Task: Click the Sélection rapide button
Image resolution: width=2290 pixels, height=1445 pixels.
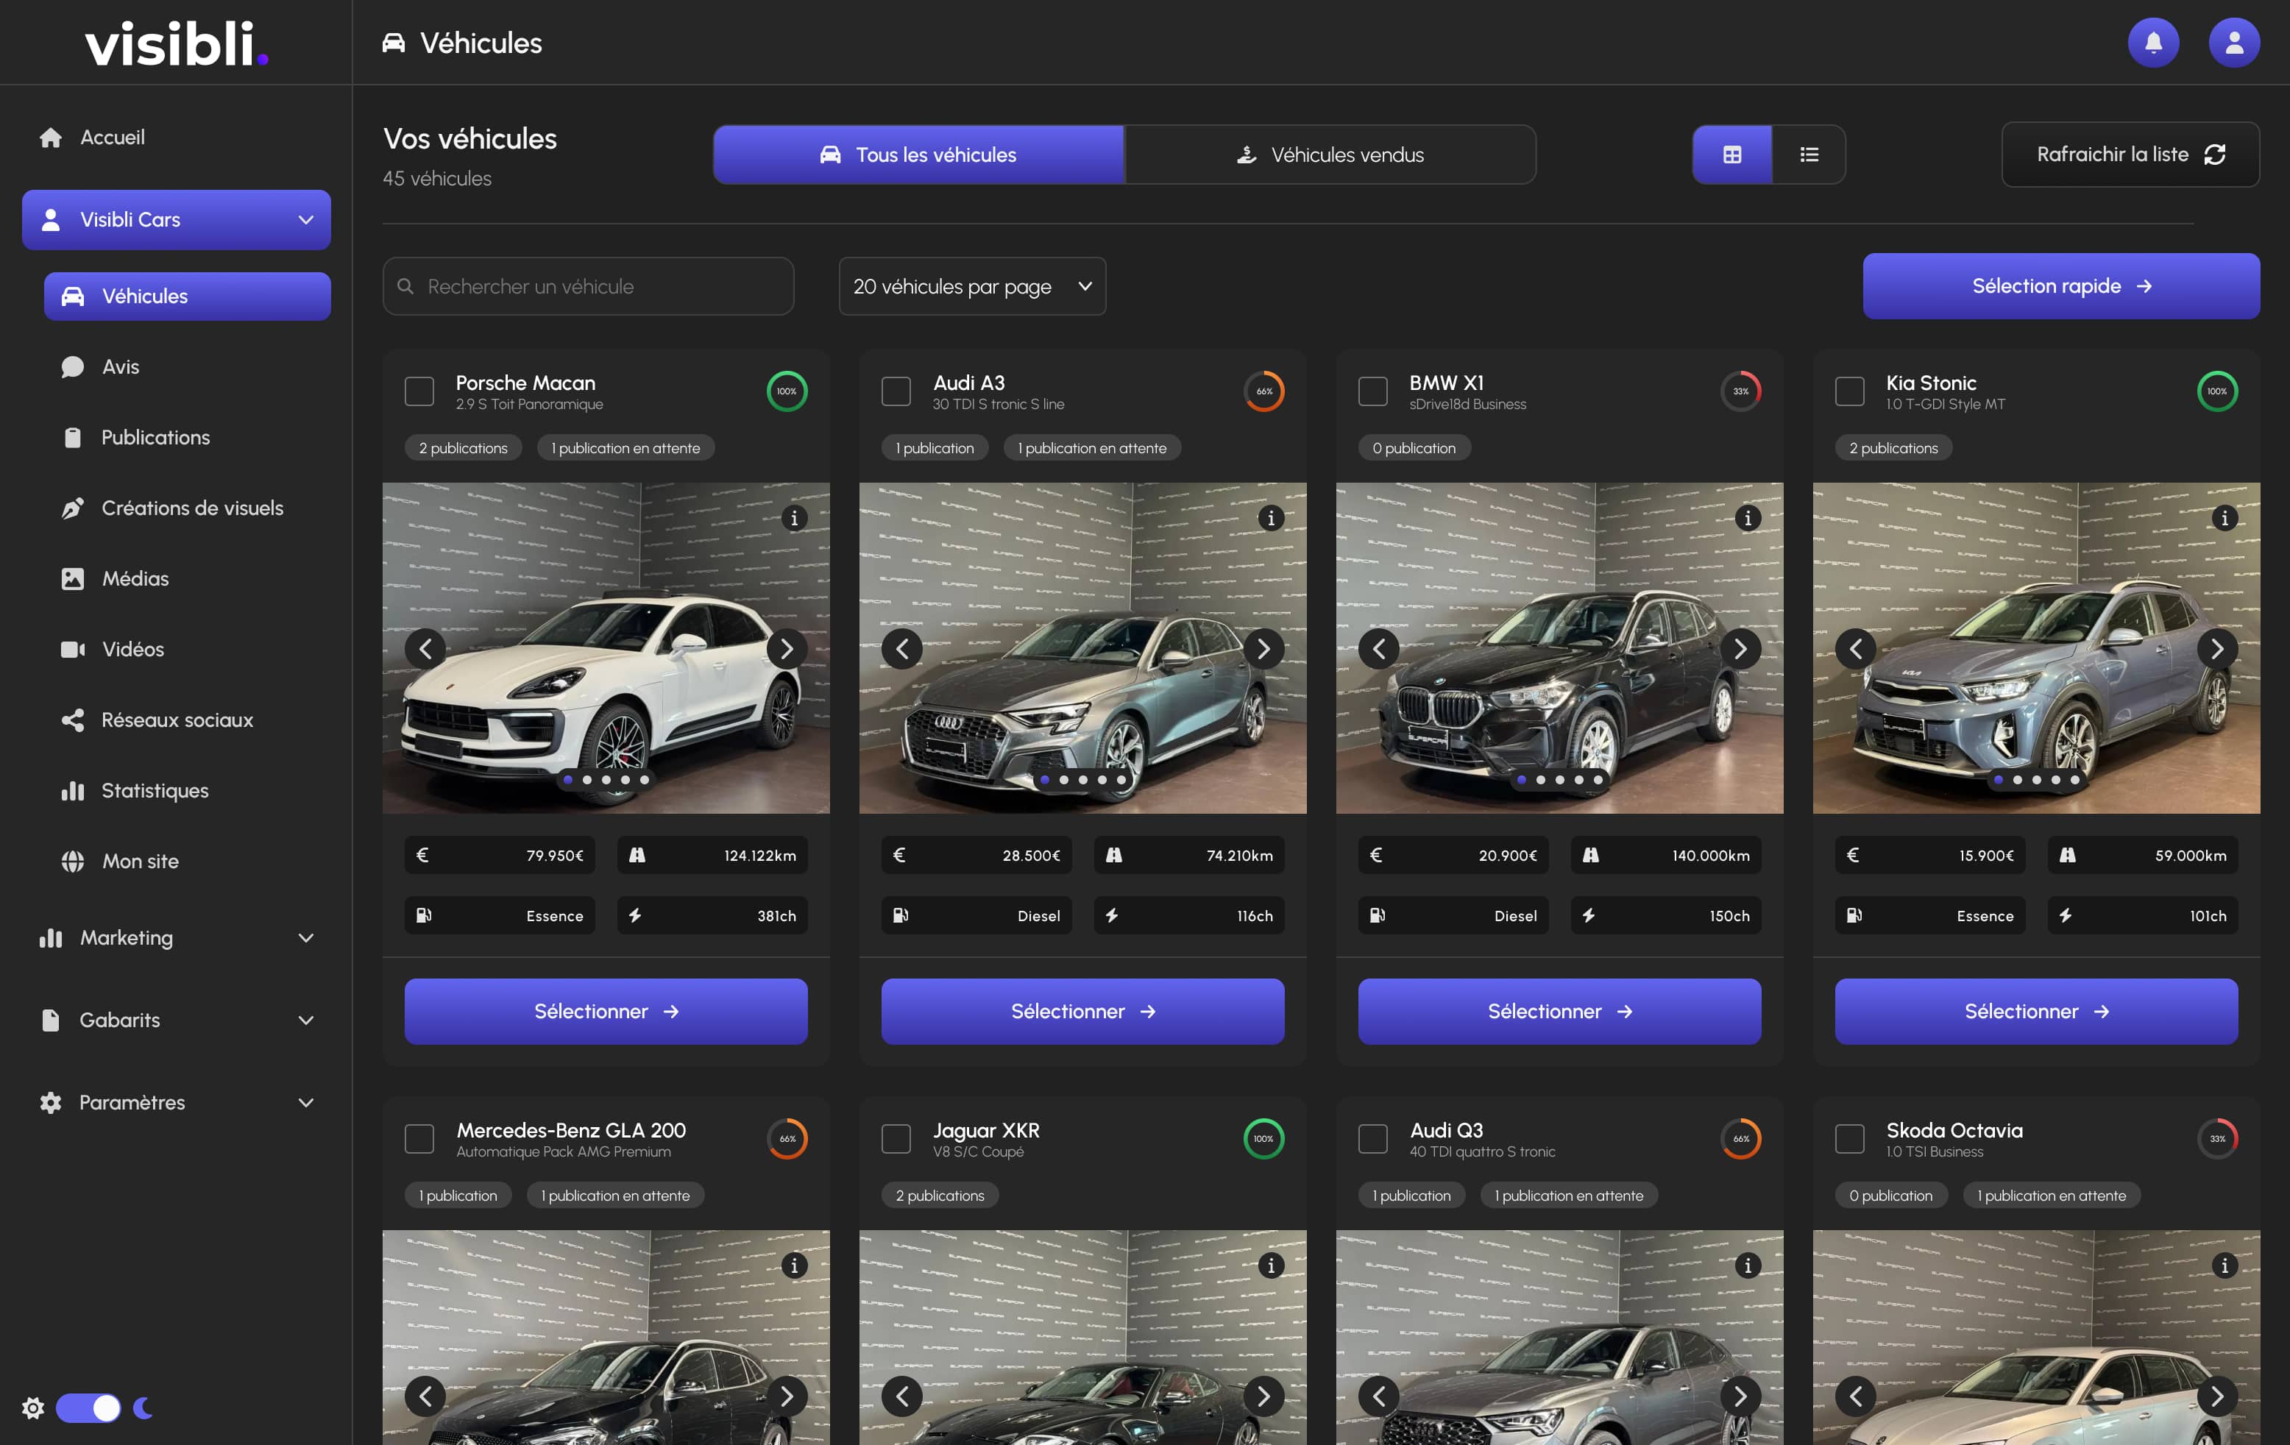Action: click(x=2060, y=286)
